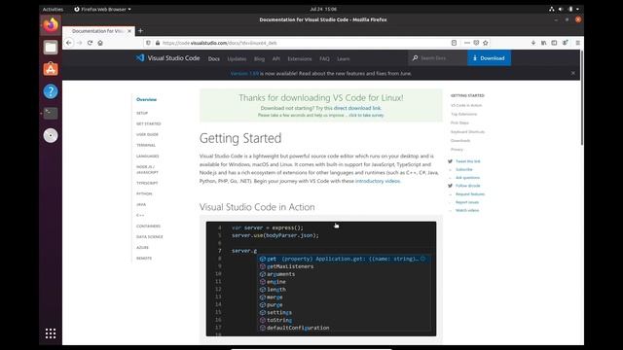Click the padlock site security icon
623x350 pixels.
[158, 43]
